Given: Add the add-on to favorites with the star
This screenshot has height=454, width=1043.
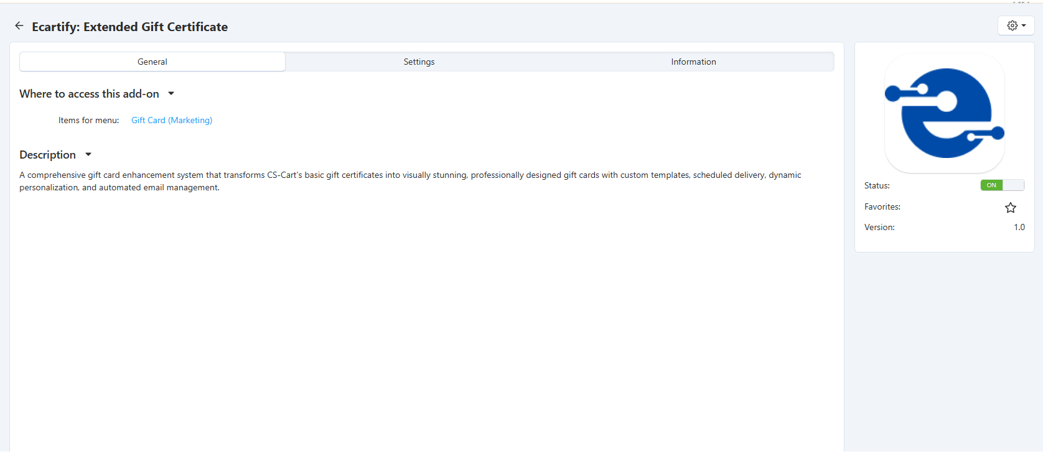Looking at the screenshot, I should [x=1010, y=208].
